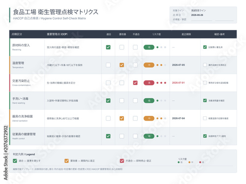
Task: Select the green 適合 legend checkbox icon
Action: (15, 161)
